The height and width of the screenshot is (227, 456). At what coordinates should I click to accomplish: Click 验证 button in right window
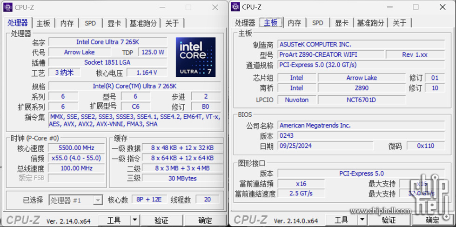[x=389, y=220]
